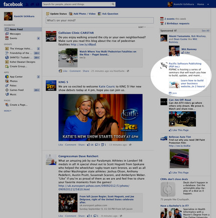Click the Facebook logo
This screenshot has height=218, width=216.
point(13,4)
